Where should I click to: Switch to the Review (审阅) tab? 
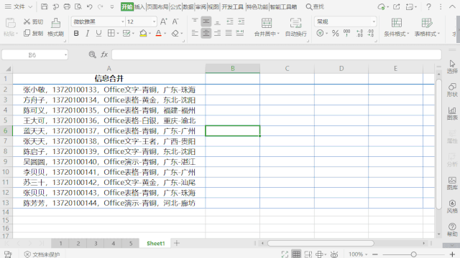click(x=201, y=6)
